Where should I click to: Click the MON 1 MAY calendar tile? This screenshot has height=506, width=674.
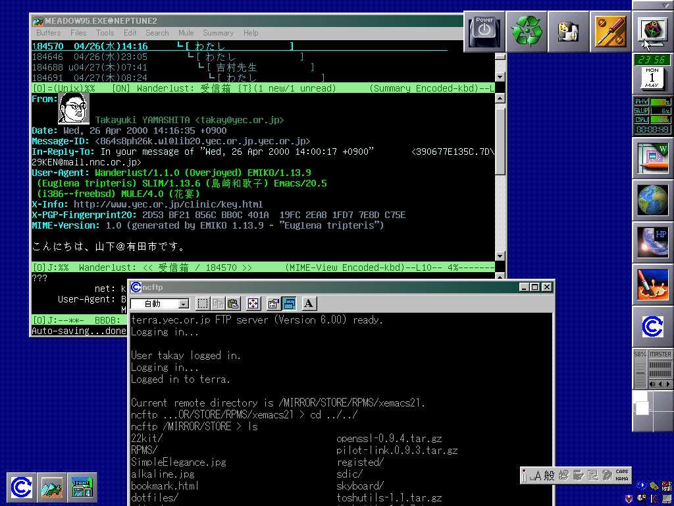652,78
